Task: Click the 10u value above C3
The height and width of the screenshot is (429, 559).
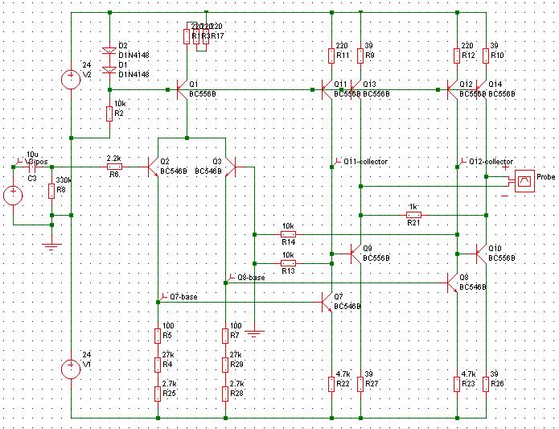Action: 32,154
